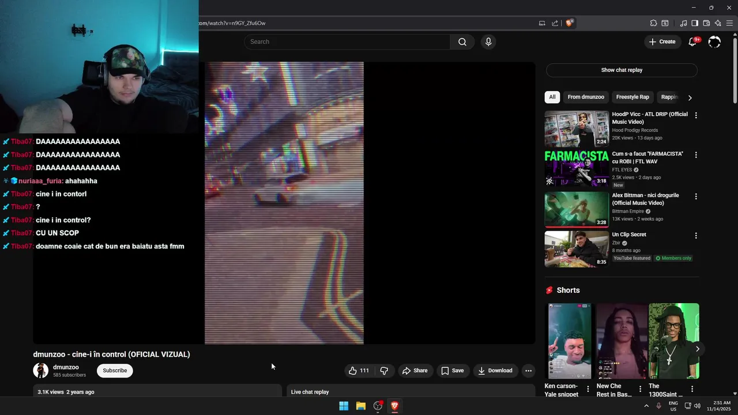Like the video with thumbs up
738x415 pixels.
point(359,371)
